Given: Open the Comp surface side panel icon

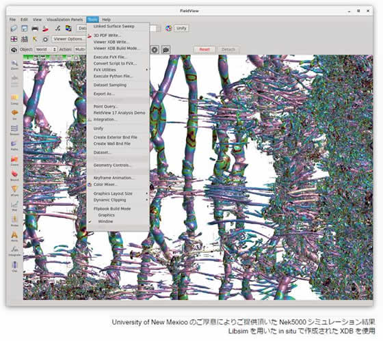Looking at the screenshot, I should (x=14, y=100).
